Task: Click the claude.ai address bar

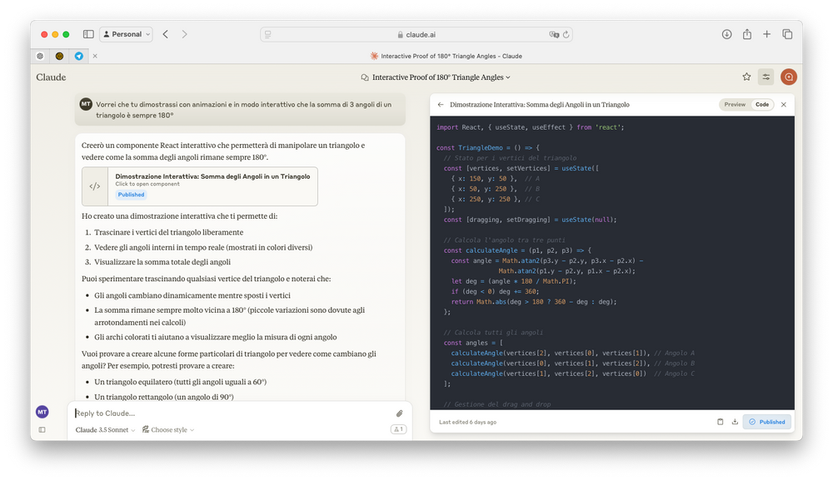Action: pos(416,34)
